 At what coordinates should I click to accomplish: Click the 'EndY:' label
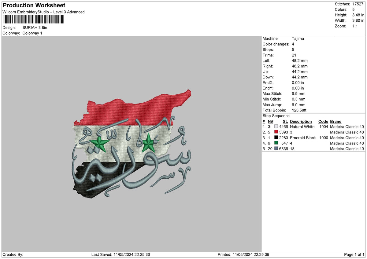point(268,88)
